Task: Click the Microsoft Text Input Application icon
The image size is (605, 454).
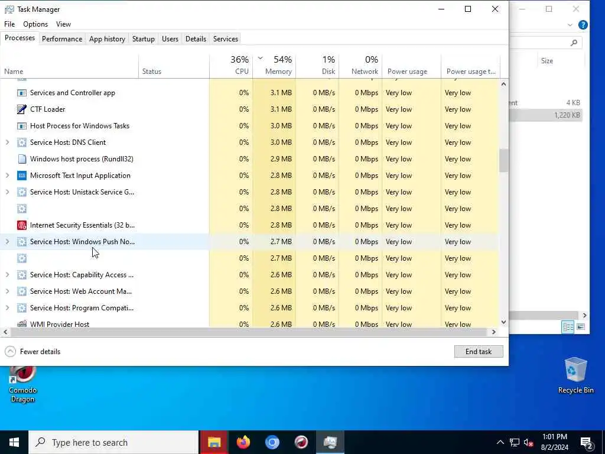Action: click(x=22, y=176)
